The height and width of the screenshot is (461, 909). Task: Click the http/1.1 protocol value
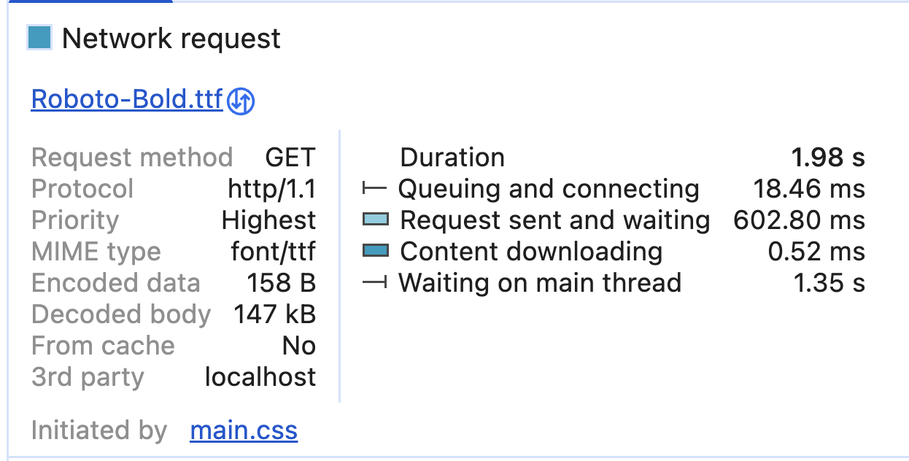coord(271,189)
